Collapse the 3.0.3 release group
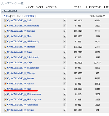 [3, 16]
